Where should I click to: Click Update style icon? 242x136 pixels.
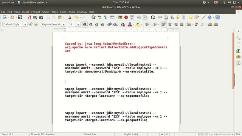coord(31,24)
